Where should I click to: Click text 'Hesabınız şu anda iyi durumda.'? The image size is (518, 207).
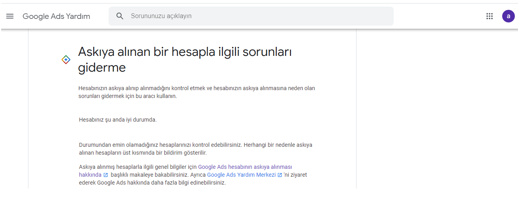(118, 120)
